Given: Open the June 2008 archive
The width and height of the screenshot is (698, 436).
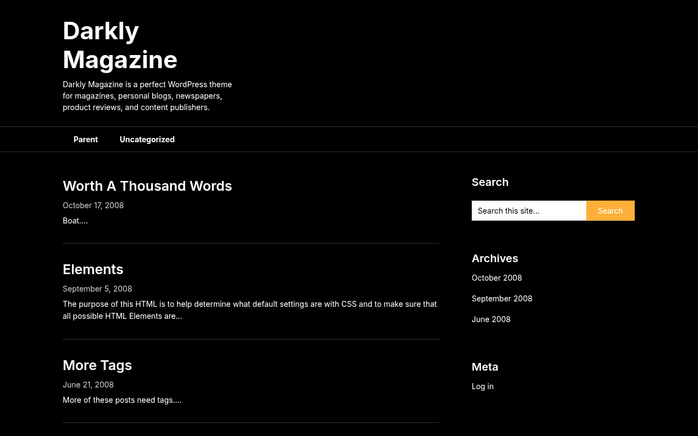Looking at the screenshot, I should pos(491,319).
